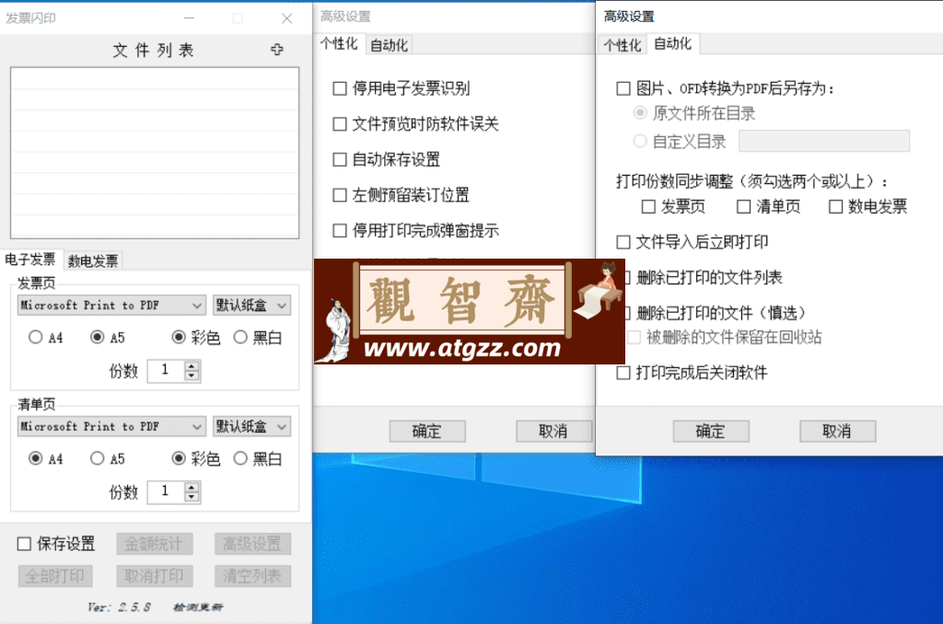Select 彩色 for 发票页

(x=179, y=337)
